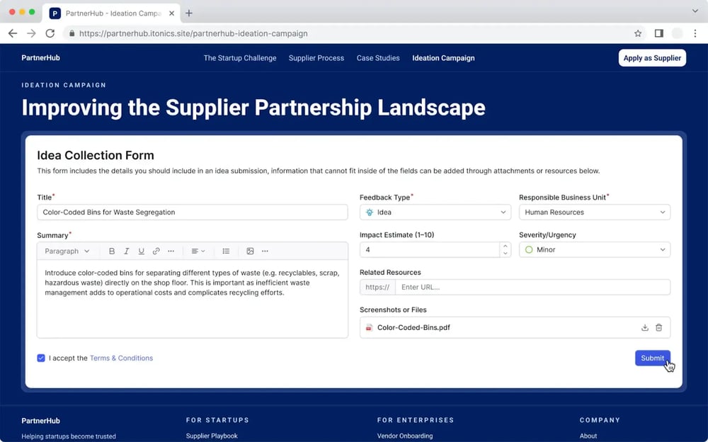Click the underline formatting icon
Screen dimensions: 708x442
click(142, 251)
